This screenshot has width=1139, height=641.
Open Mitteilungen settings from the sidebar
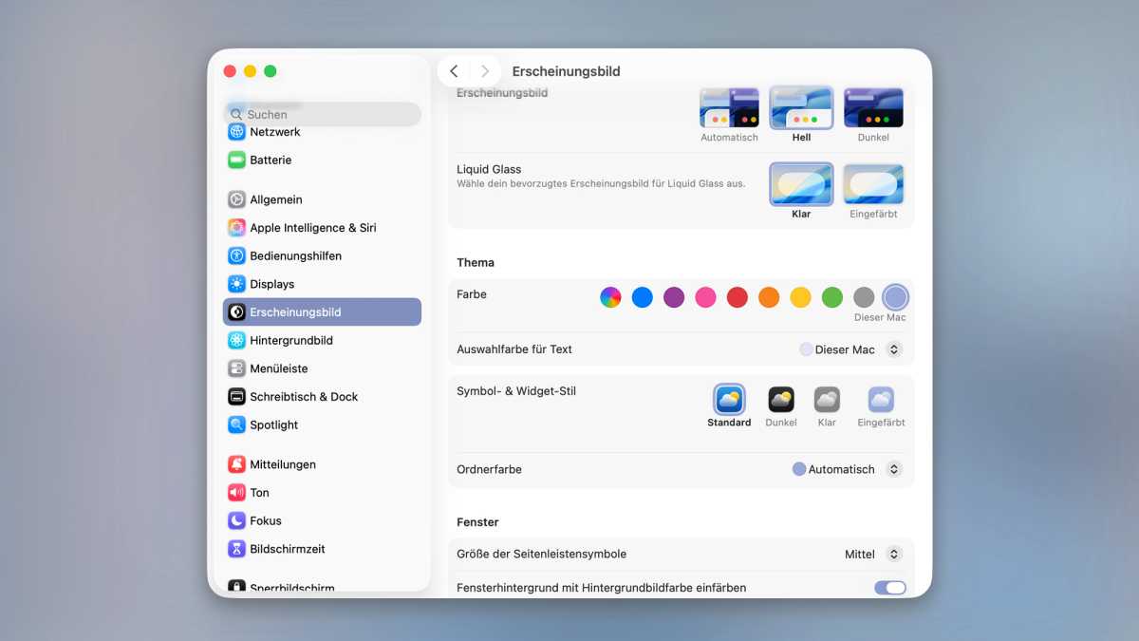click(282, 463)
